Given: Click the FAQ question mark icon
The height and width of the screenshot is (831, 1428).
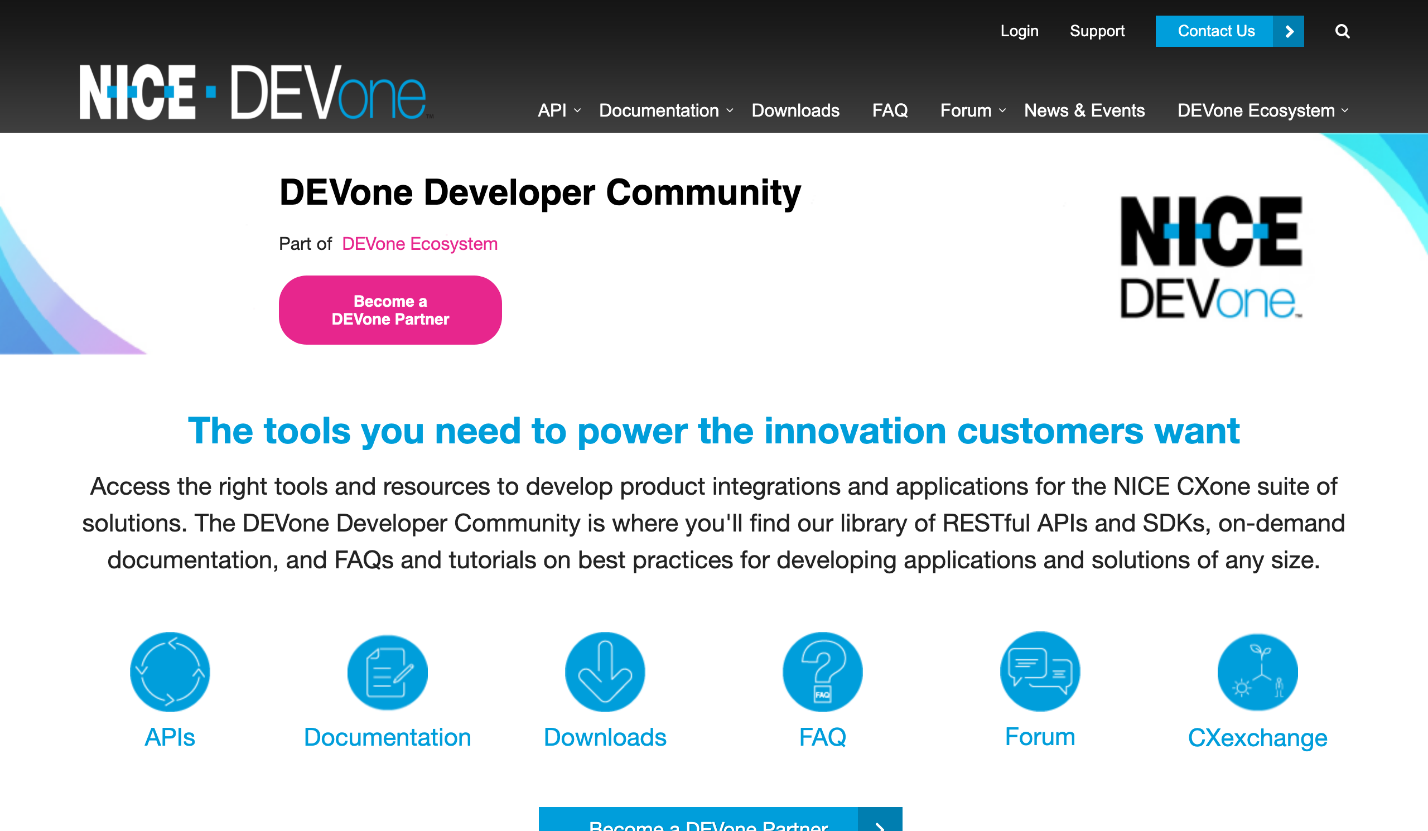Looking at the screenshot, I should (x=823, y=672).
